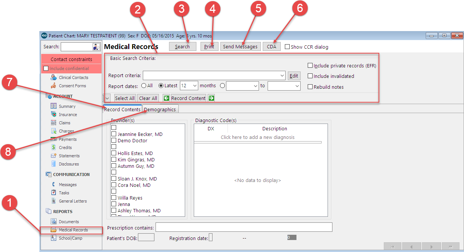This screenshot has width=464, height=252.
Task: Click the sidebar Search input field
Action: [x=77, y=47]
